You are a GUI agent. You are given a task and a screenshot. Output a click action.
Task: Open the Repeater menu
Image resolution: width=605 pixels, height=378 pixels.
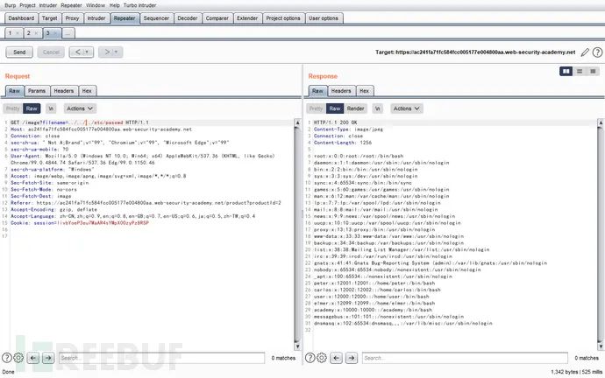(71, 5)
